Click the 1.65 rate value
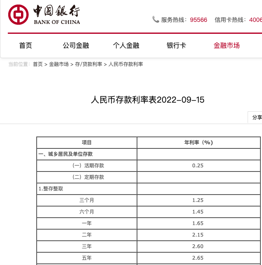The height and width of the screenshot is (265, 262). [x=198, y=223]
